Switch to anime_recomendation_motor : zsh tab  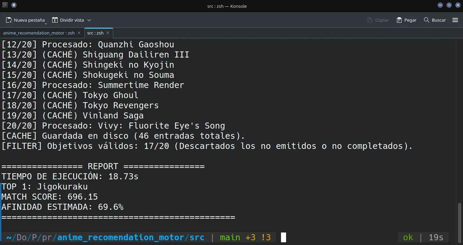pyautogui.click(x=39, y=33)
